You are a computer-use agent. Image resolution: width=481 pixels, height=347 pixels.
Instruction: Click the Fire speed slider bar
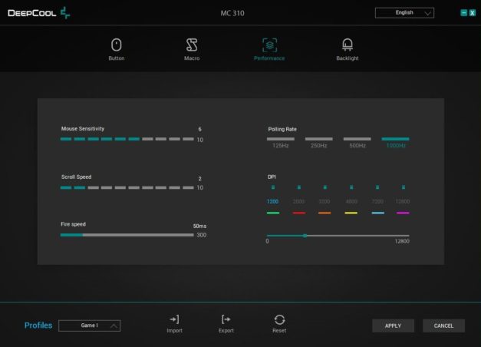pyautogui.click(x=127, y=235)
